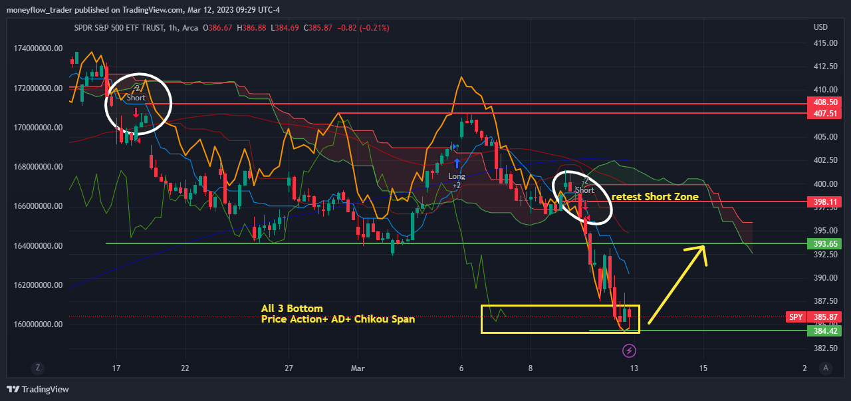Viewport: 851px width, 401px height.
Task: Click the 160000000.00 left axis value
Action: click(38, 325)
